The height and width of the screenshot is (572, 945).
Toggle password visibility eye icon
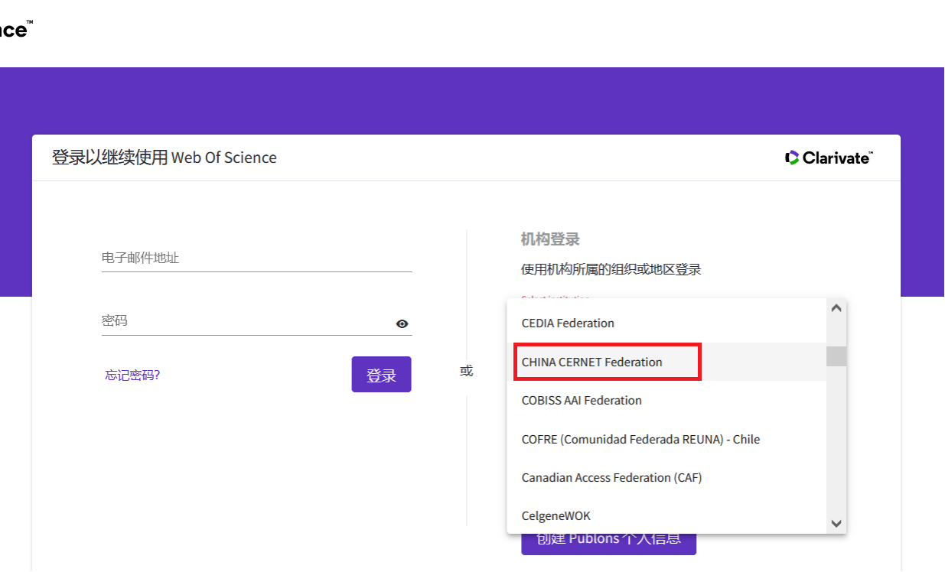pos(402,323)
